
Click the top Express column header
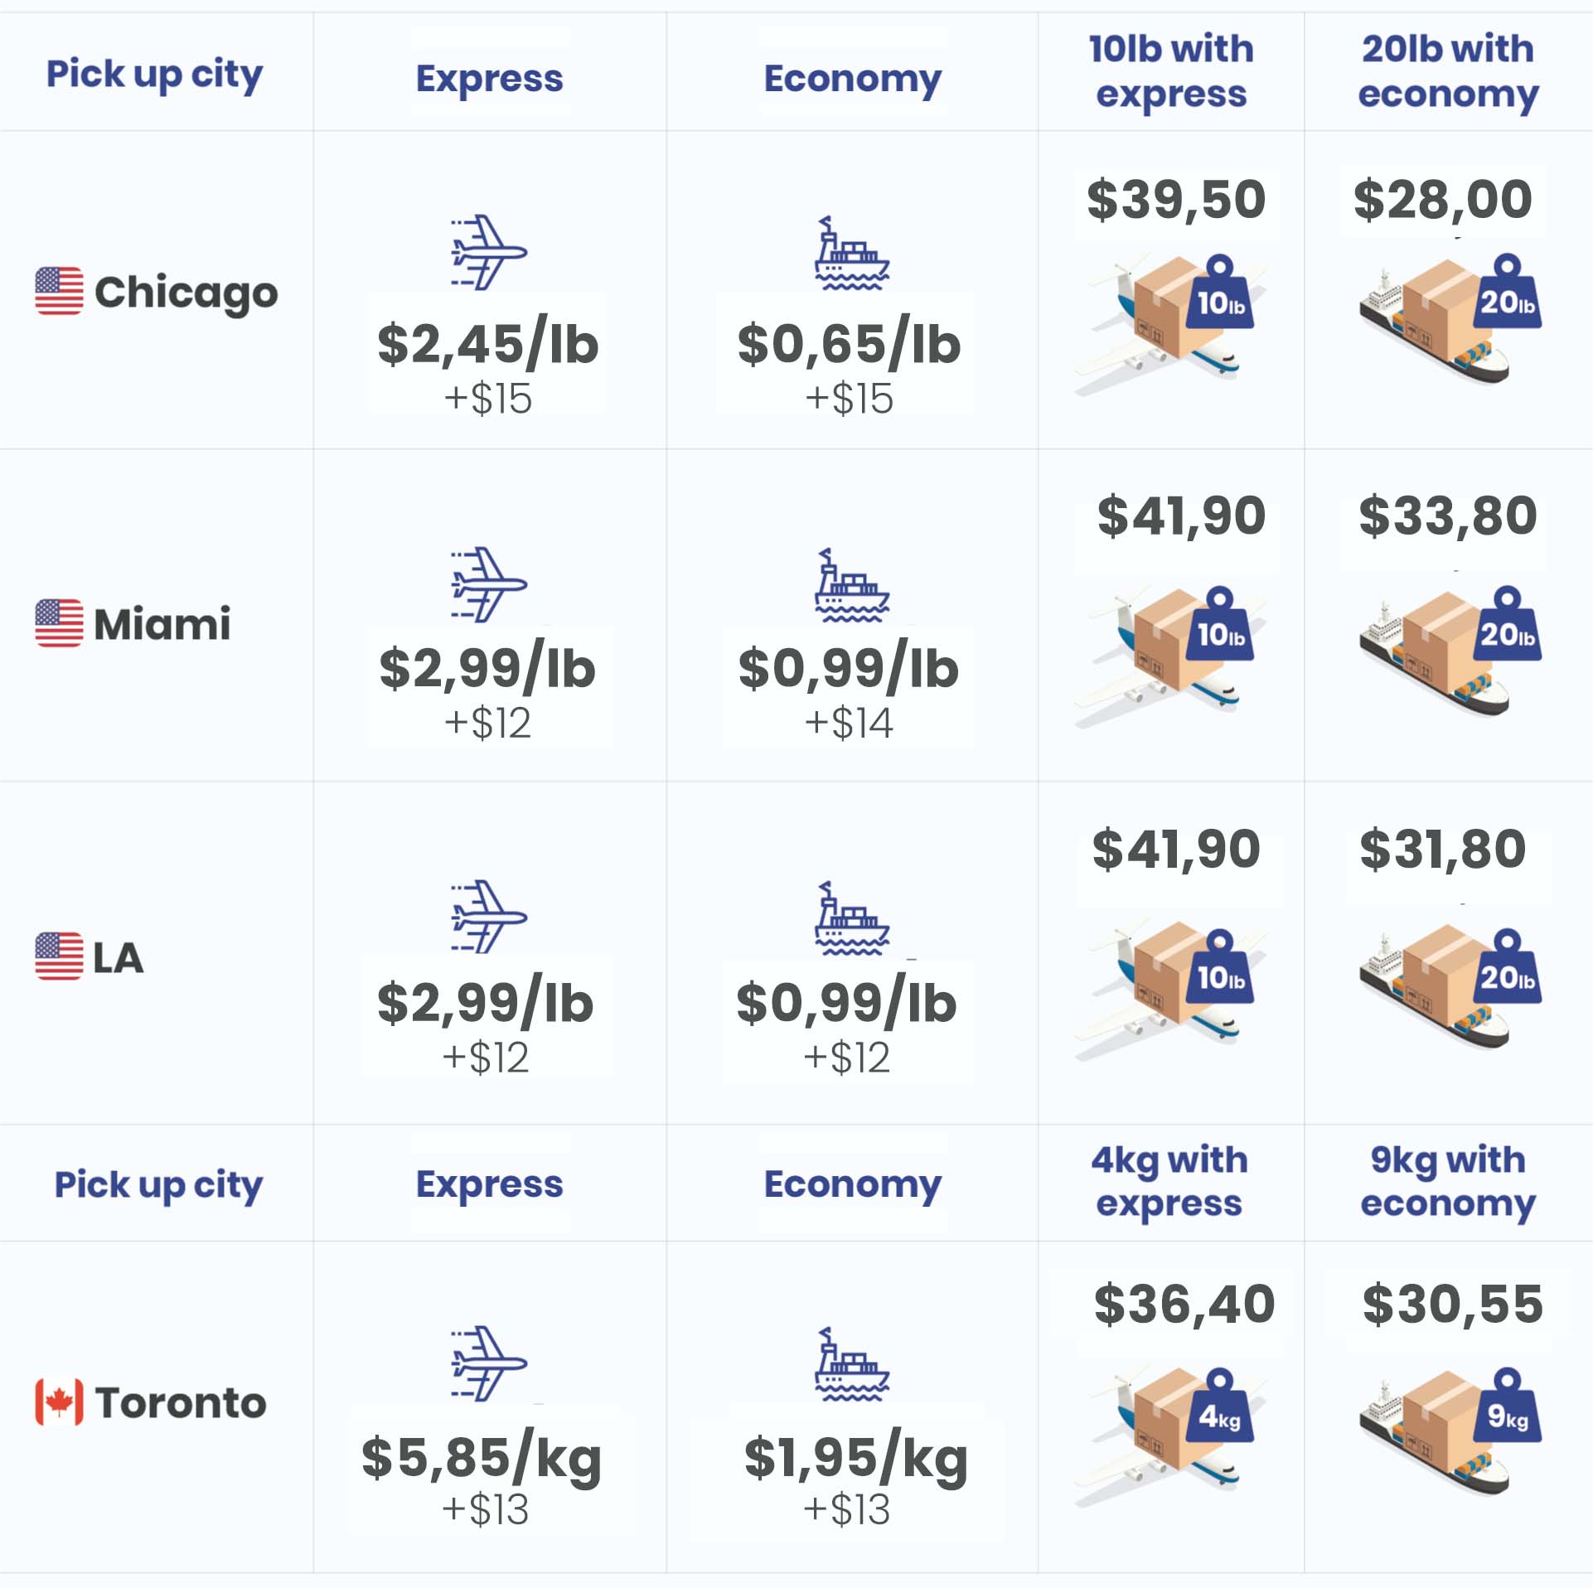[489, 79]
